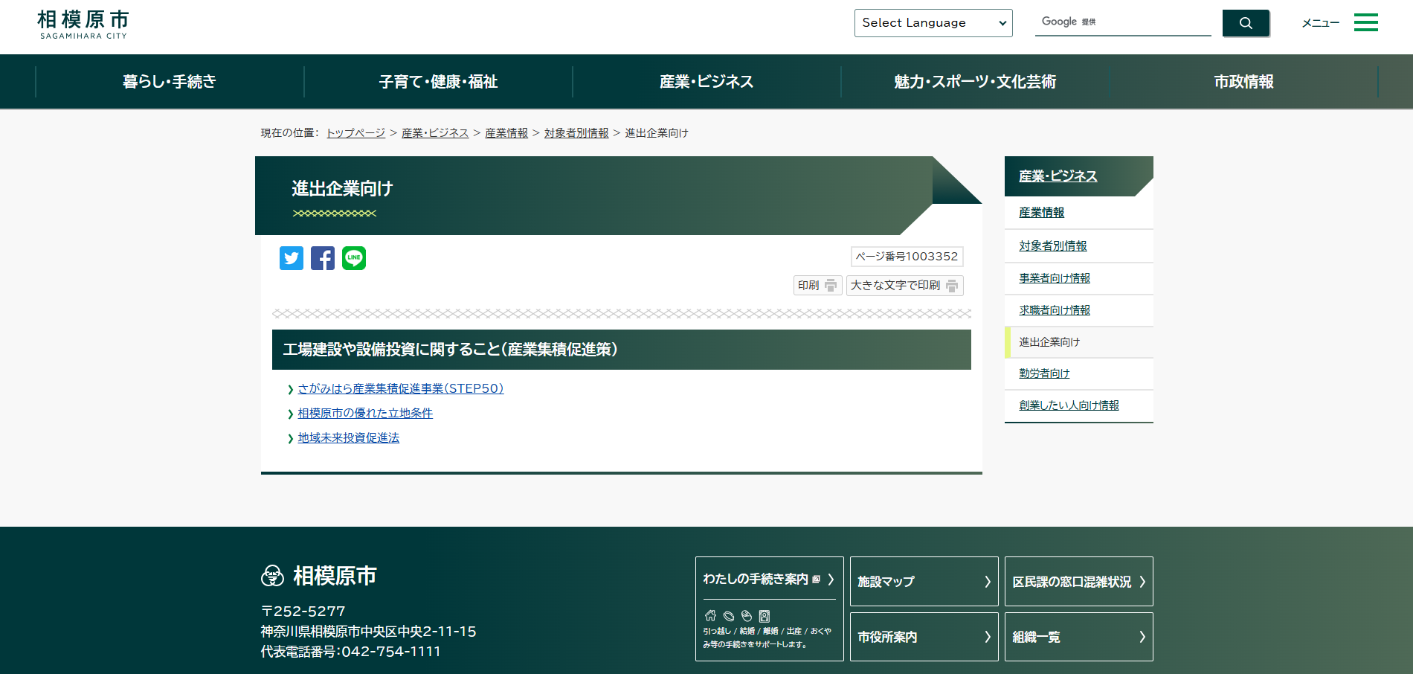Open 組織一覧 footer button
Image resolution: width=1413 pixels, height=674 pixels.
[1078, 637]
